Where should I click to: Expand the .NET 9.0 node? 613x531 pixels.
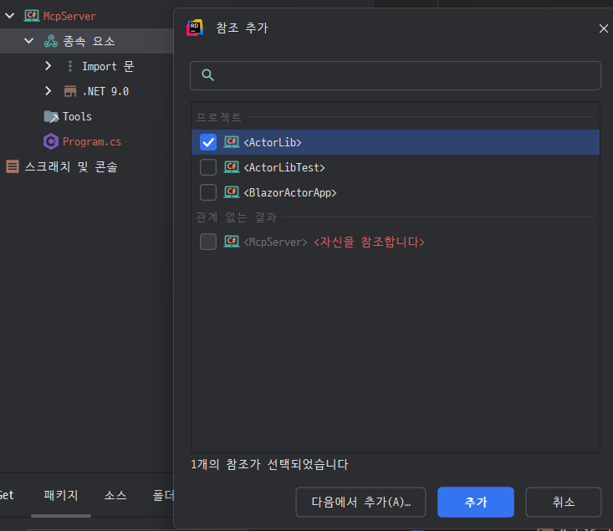tap(49, 91)
